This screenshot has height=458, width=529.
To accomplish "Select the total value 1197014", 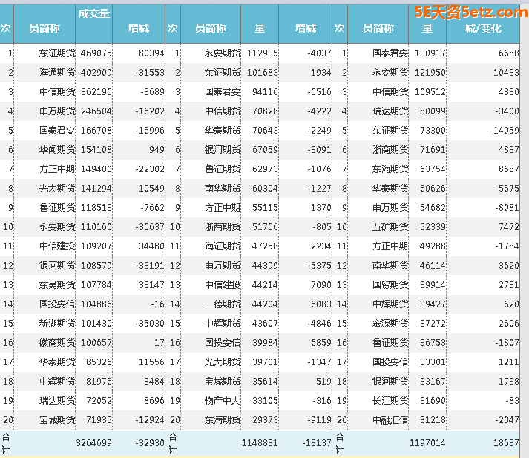I will click(x=427, y=442).
